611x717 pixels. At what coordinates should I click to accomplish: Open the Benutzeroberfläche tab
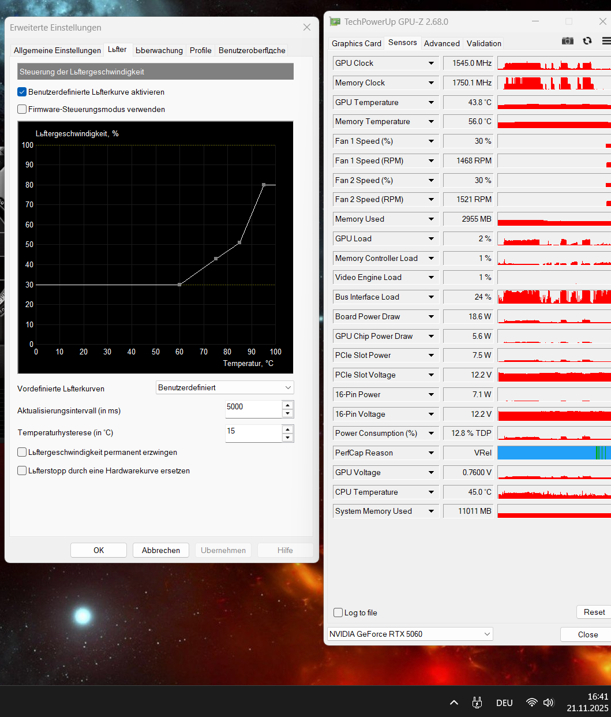252,50
